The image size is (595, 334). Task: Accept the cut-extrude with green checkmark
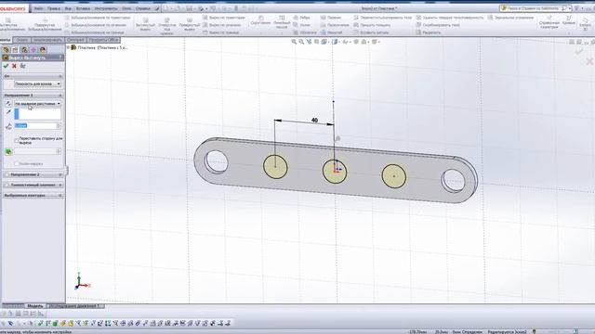[x=6, y=66]
